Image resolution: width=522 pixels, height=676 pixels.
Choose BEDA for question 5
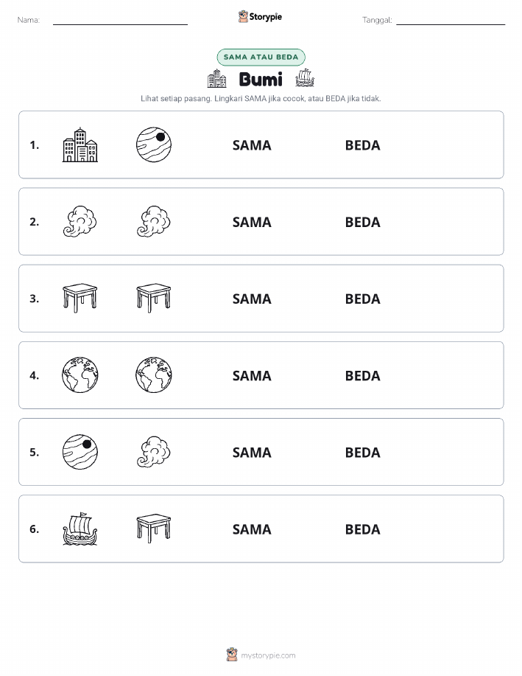tap(363, 453)
